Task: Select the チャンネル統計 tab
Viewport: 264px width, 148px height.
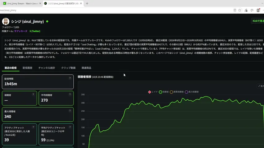Action: click(47, 68)
